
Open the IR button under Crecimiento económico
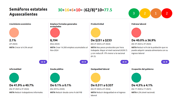click(43, 62)
